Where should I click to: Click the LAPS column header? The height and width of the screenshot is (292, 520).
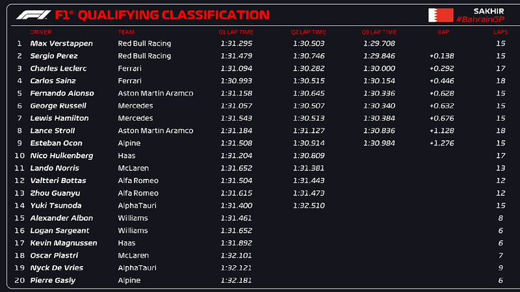click(x=500, y=32)
